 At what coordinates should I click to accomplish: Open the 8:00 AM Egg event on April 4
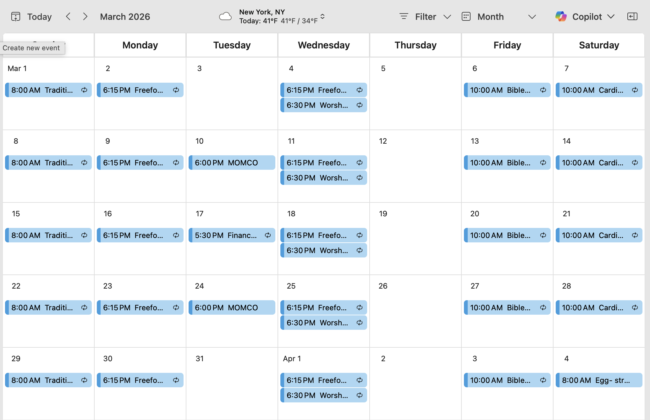pyautogui.click(x=598, y=380)
